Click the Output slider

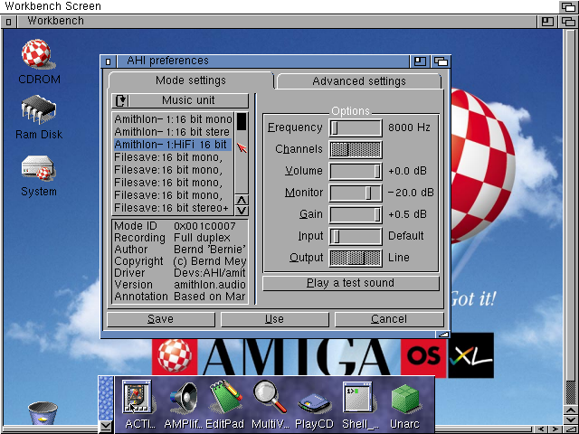(356, 259)
